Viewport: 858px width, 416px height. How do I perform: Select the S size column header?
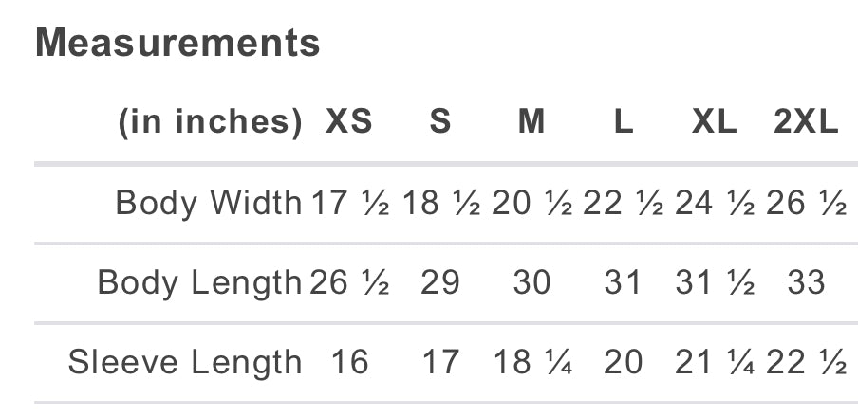440,122
